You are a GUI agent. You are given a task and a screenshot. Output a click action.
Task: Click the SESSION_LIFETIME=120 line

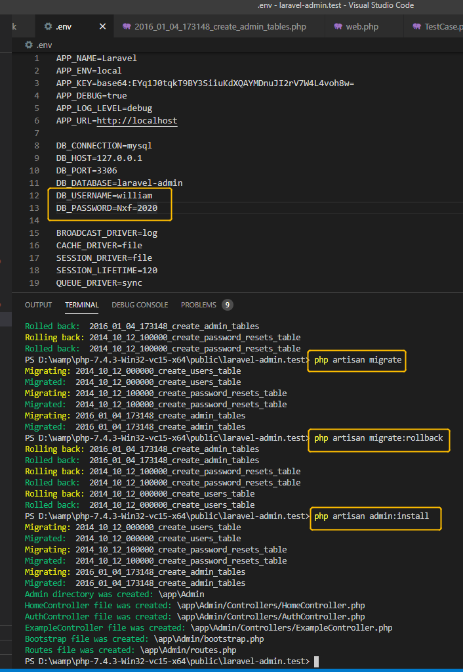pos(106,270)
